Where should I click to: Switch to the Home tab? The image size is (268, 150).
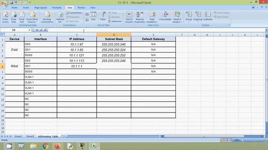[15, 7]
